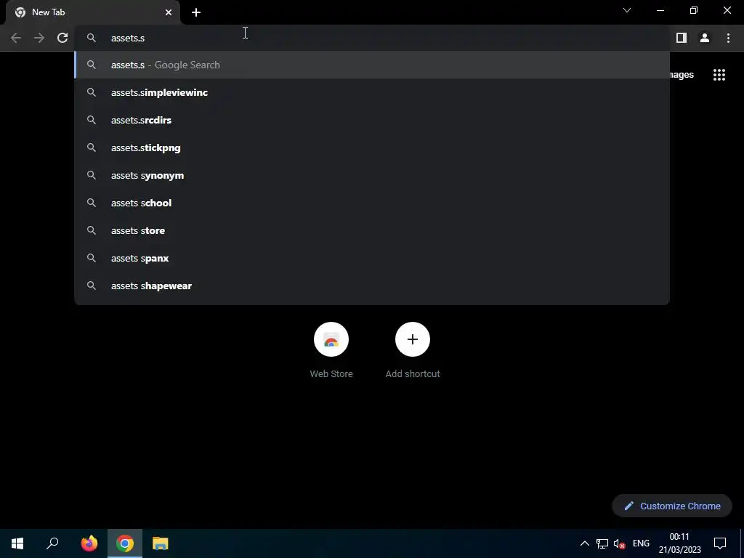Choose the assets spanx suggestion
Viewport: 744px width, 558px height.
(x=372, y=258)
